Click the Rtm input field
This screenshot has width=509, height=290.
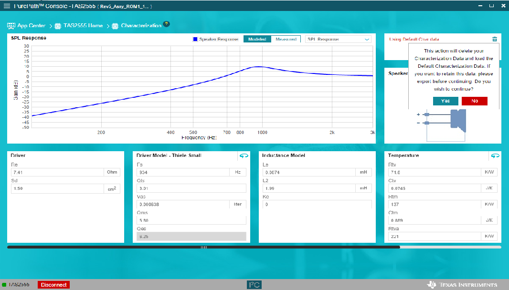point(435,204)
